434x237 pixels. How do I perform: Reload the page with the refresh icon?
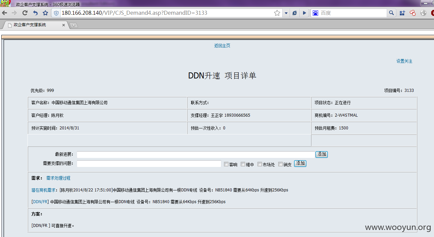coord(25,13)
